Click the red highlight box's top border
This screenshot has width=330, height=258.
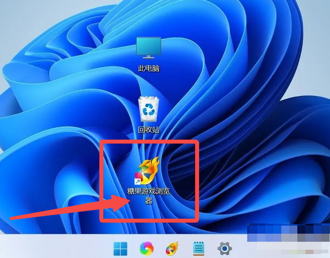pyautogui.click(x=149, y=141)
